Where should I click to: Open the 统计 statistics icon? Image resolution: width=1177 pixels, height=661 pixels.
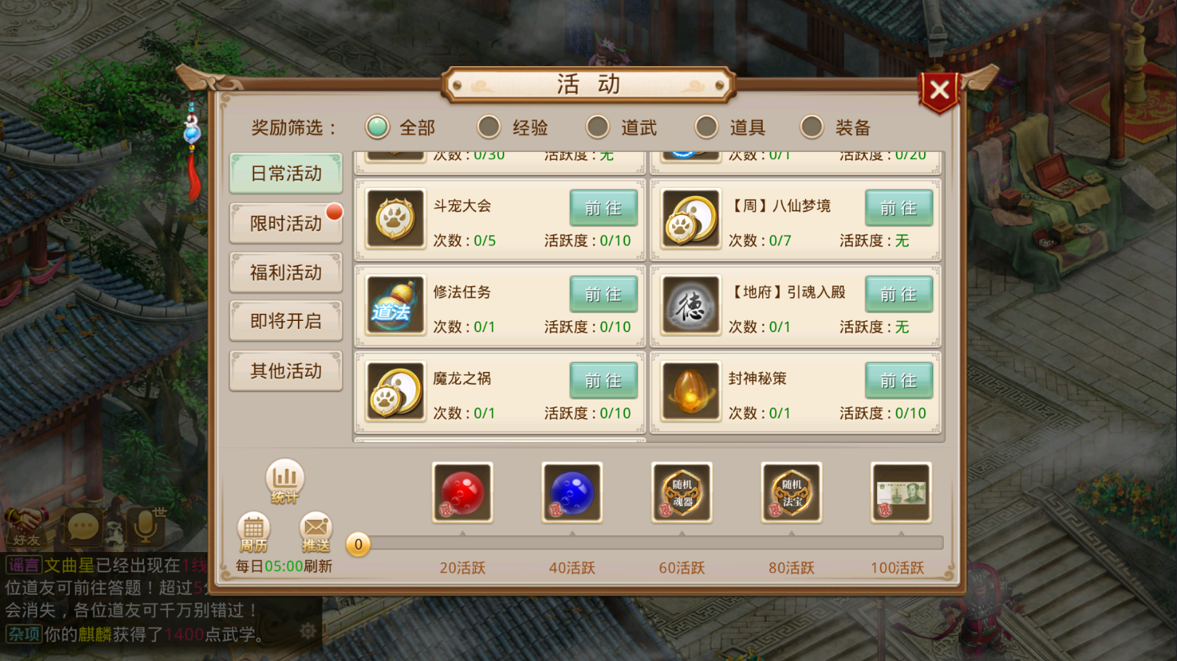284,482
